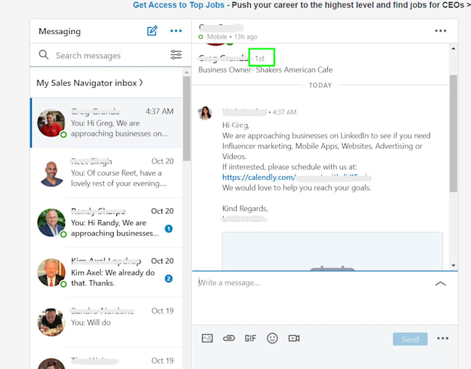Click the thread scrollbar down arrow
The image size is (471, 369).
[453, 266]
